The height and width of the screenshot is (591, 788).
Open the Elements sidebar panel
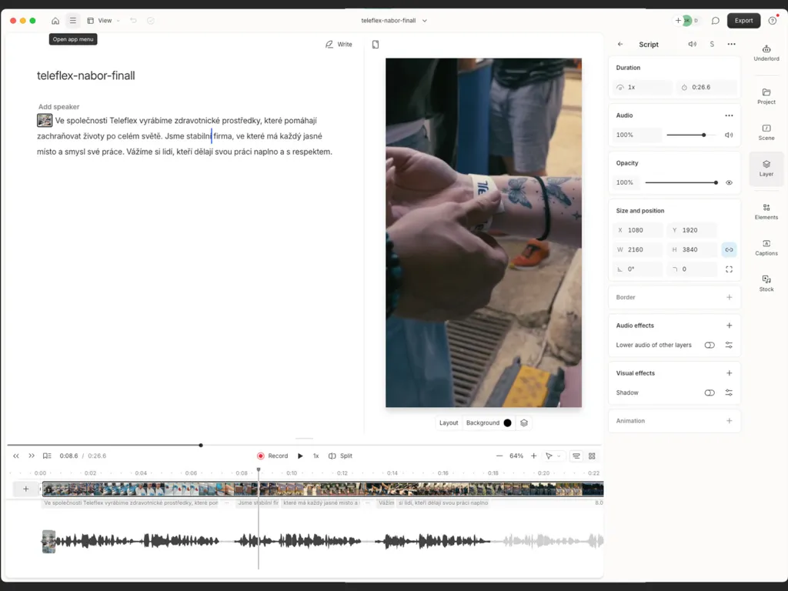766,212
